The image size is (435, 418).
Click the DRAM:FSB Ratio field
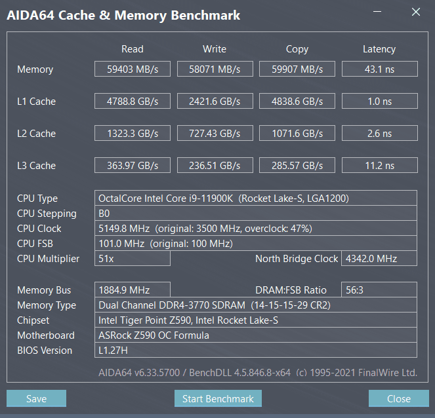tap(379, 290)
